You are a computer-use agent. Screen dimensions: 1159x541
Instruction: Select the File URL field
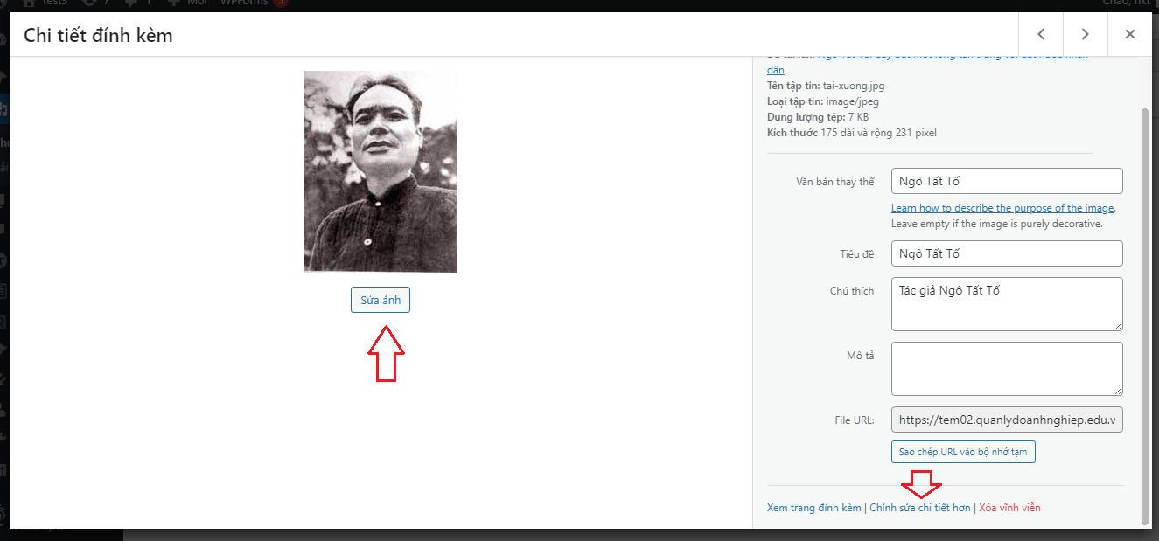coord(1007,420)
